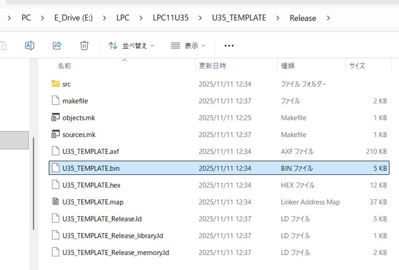Sort by the 名前 column header
Screen dimensions: 399x270
pyautogui.click(x=64, y=66)
